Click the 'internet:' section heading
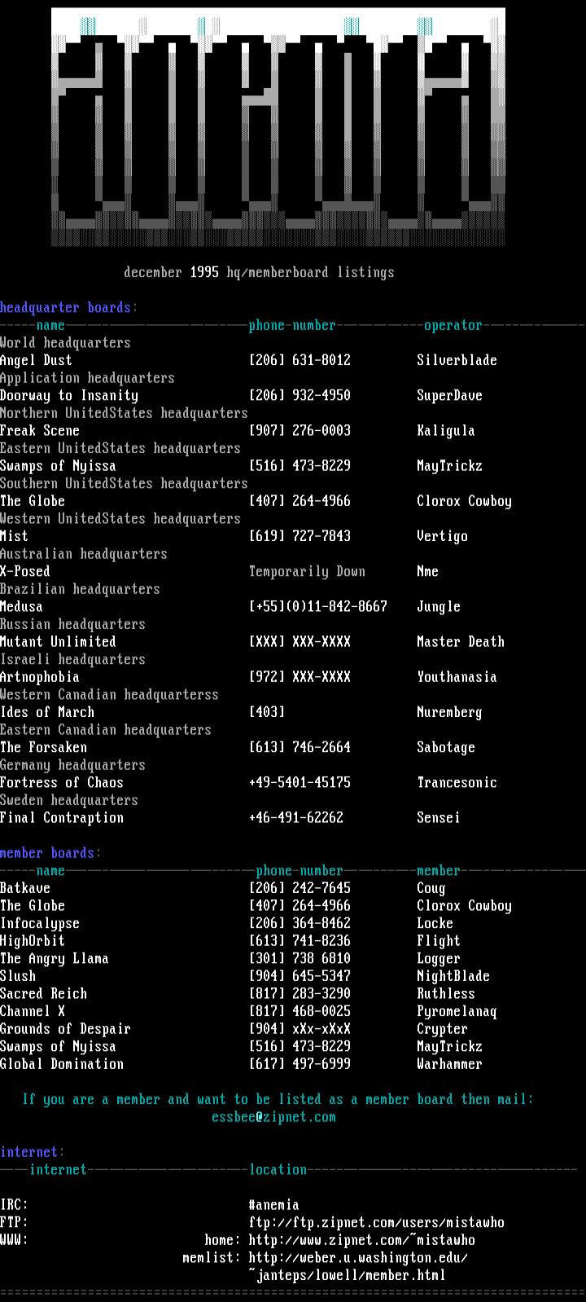This screenshot has height=1302, width=586. (32, 1152)
